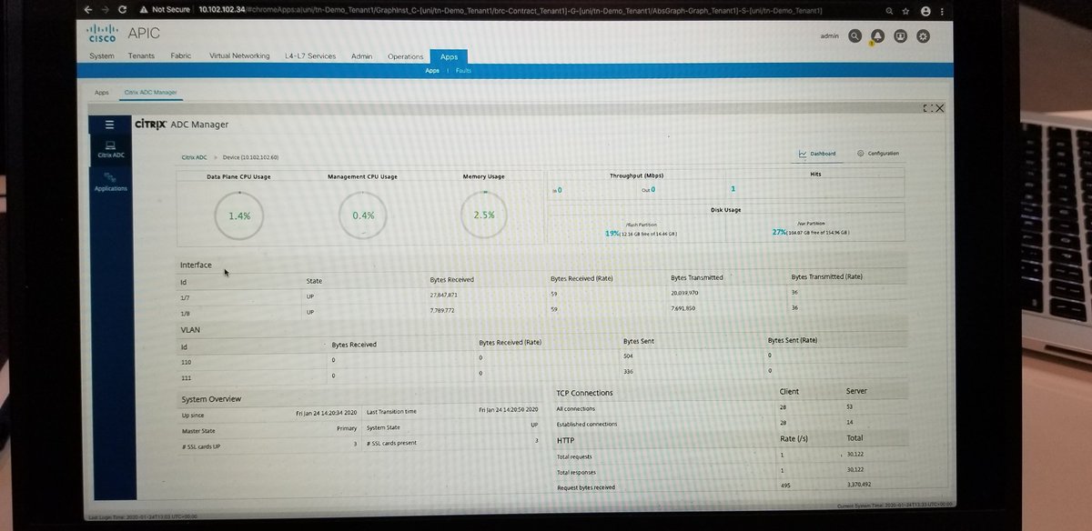Switch to the Citrix ADC Manager tab
The image size is (1092, 531).
click(x=151, y=92)
